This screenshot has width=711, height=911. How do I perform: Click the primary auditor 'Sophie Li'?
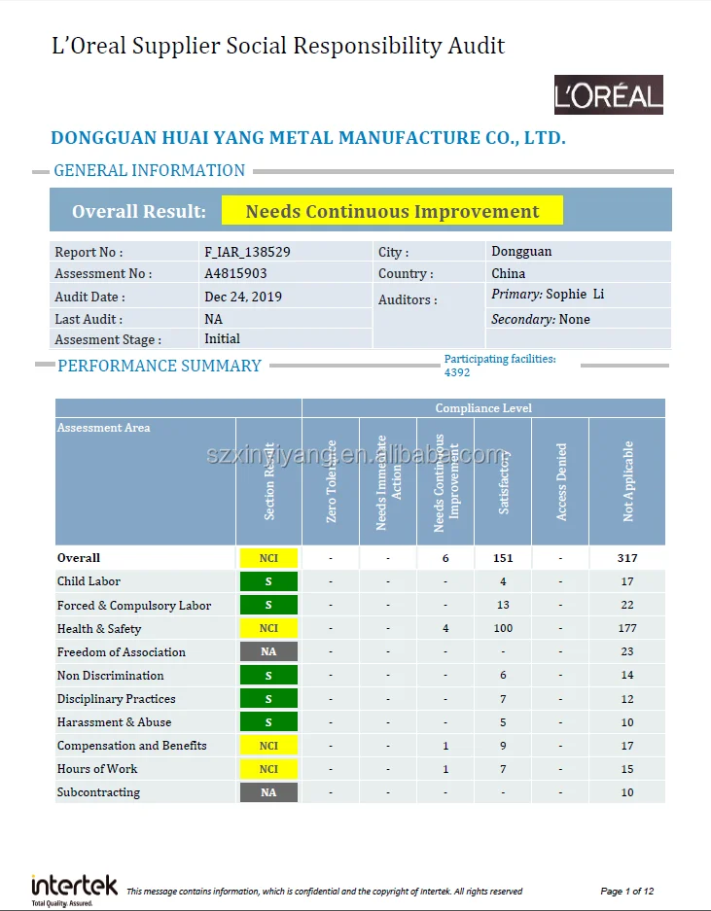(575, 294)
